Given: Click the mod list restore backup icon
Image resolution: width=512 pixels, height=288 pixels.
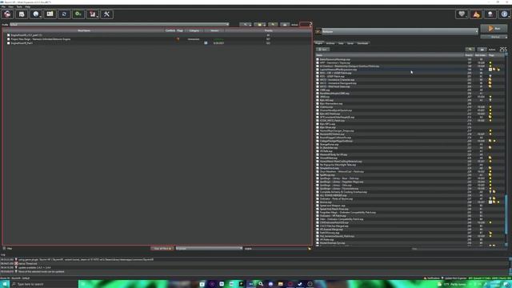Looking at the screenshot, I should (273, 25).
